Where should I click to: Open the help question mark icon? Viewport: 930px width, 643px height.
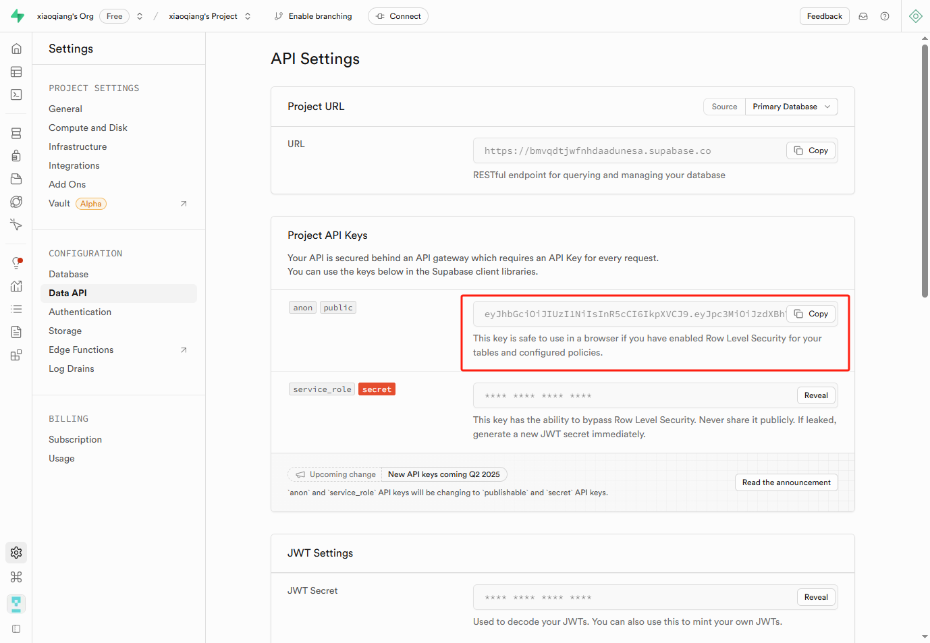tap(885, 16)
